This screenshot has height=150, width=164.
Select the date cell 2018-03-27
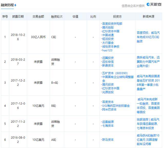[x=18, y=62]
